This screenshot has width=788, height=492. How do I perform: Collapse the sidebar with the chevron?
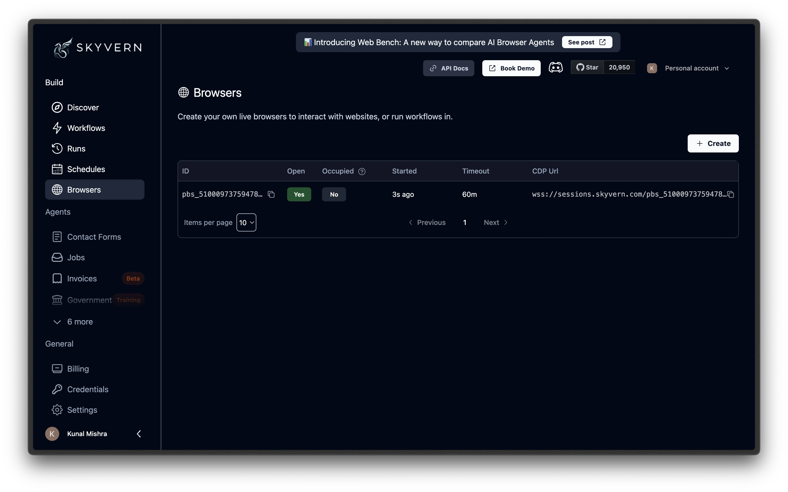tap(139, 433)
